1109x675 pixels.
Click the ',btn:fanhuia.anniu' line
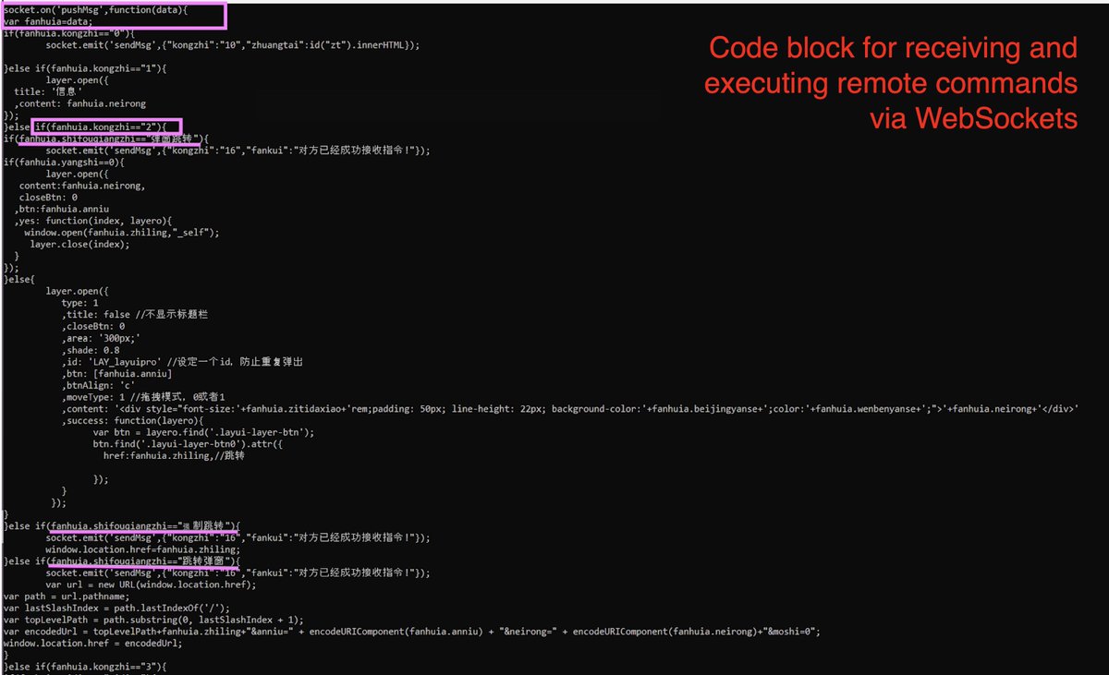pyautogui.click(x=62, y=209)
